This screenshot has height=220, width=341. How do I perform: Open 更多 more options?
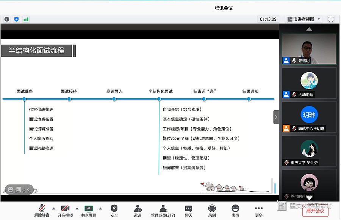point(259,211)
